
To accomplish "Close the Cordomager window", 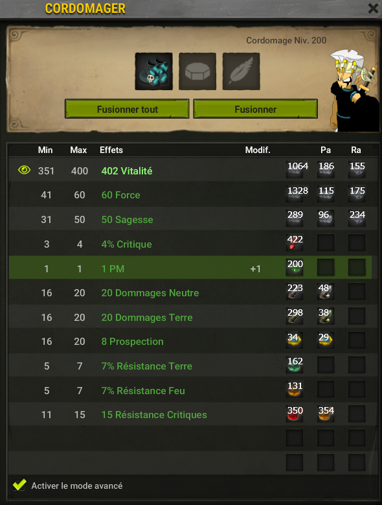I will point(373,8).
